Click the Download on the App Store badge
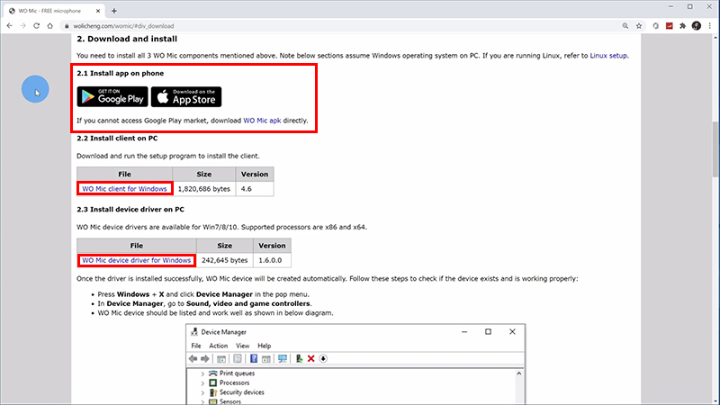This screenshot has width=720, height=405. 186,97
